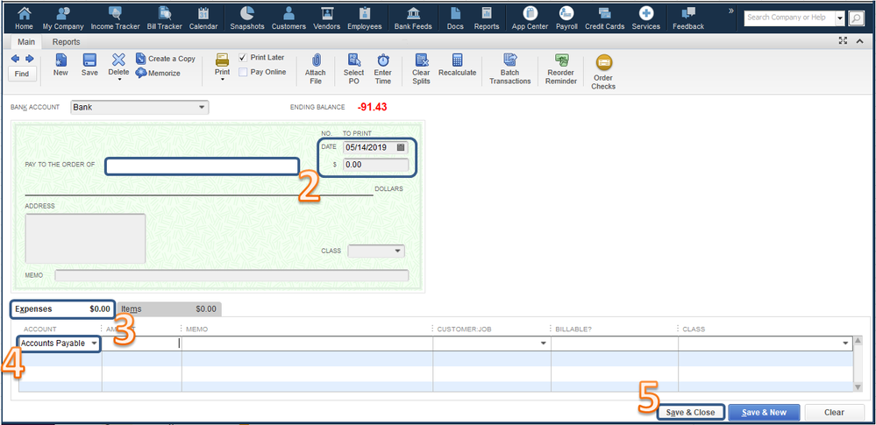
Task: Open Docs
Action: 455,18
